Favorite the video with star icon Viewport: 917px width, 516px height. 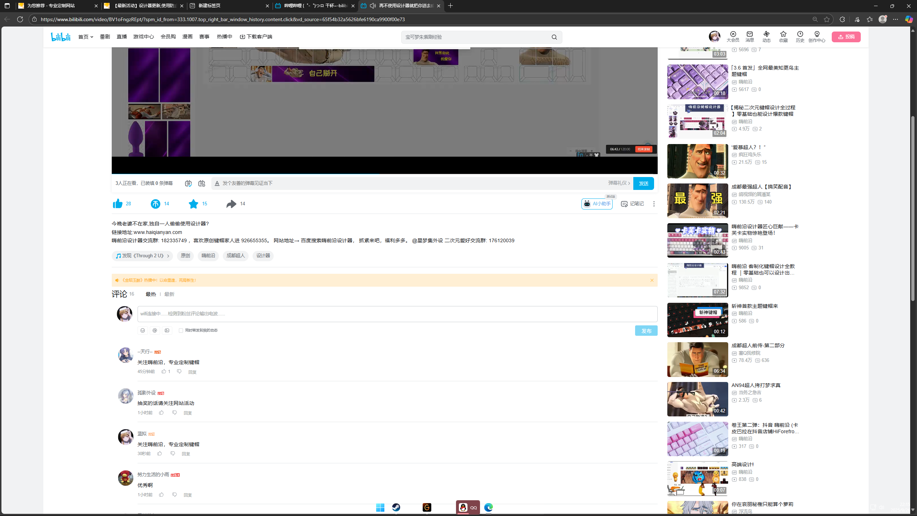pyautogui.click(x=193, y=204)
